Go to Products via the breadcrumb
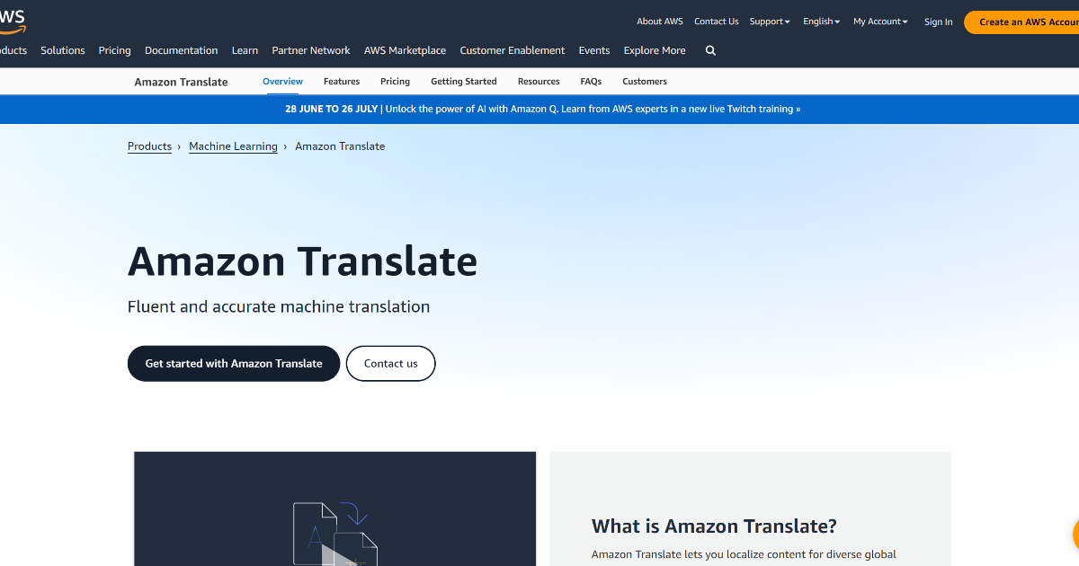 pos(149,146)
